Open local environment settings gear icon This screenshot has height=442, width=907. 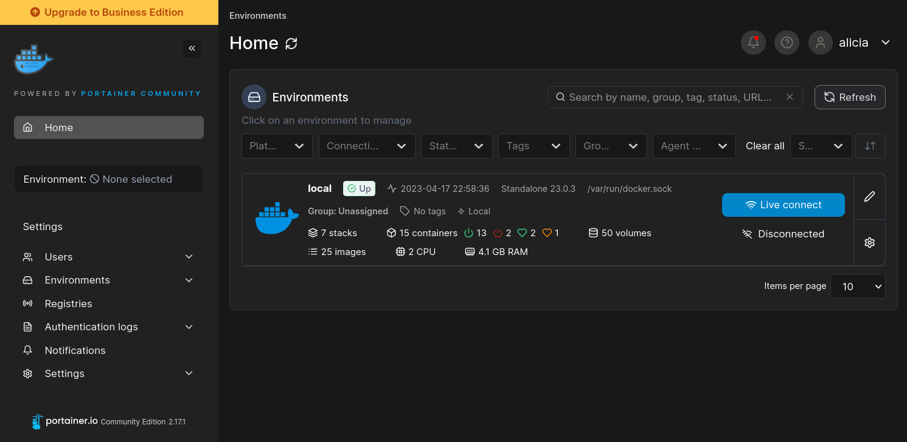(x=869, y=243)
